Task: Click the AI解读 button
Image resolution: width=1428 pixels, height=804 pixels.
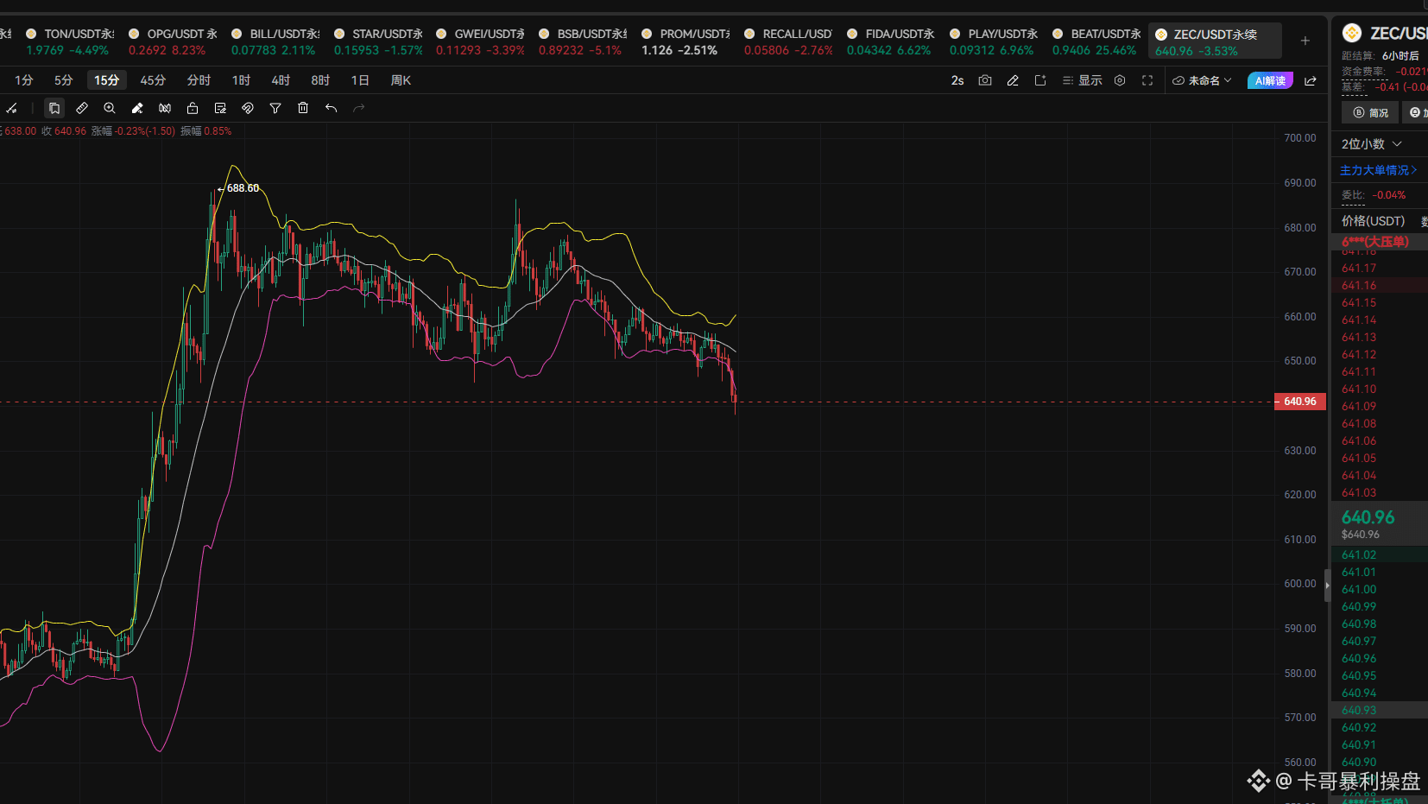Action: pyautogui.click(x=1270, y=80)
